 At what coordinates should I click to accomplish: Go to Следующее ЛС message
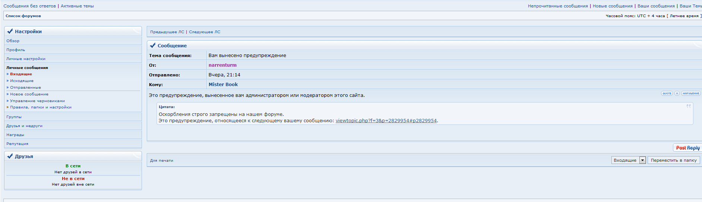tap(205, 32)
